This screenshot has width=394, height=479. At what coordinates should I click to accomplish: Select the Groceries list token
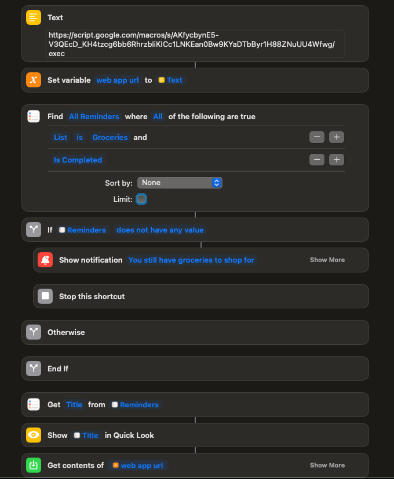(110, 138)
